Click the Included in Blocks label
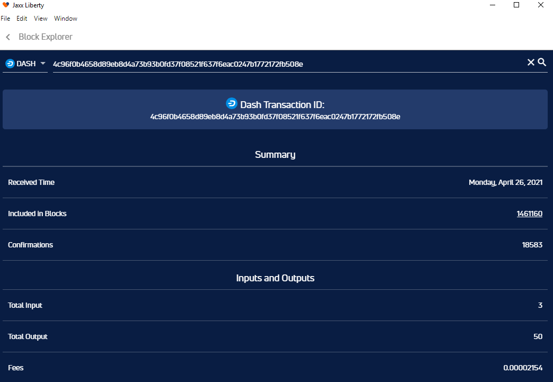This screenshot has width=553, height=382. 38,214
